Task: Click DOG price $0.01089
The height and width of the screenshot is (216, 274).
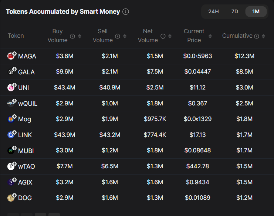Action: point(197,198)
